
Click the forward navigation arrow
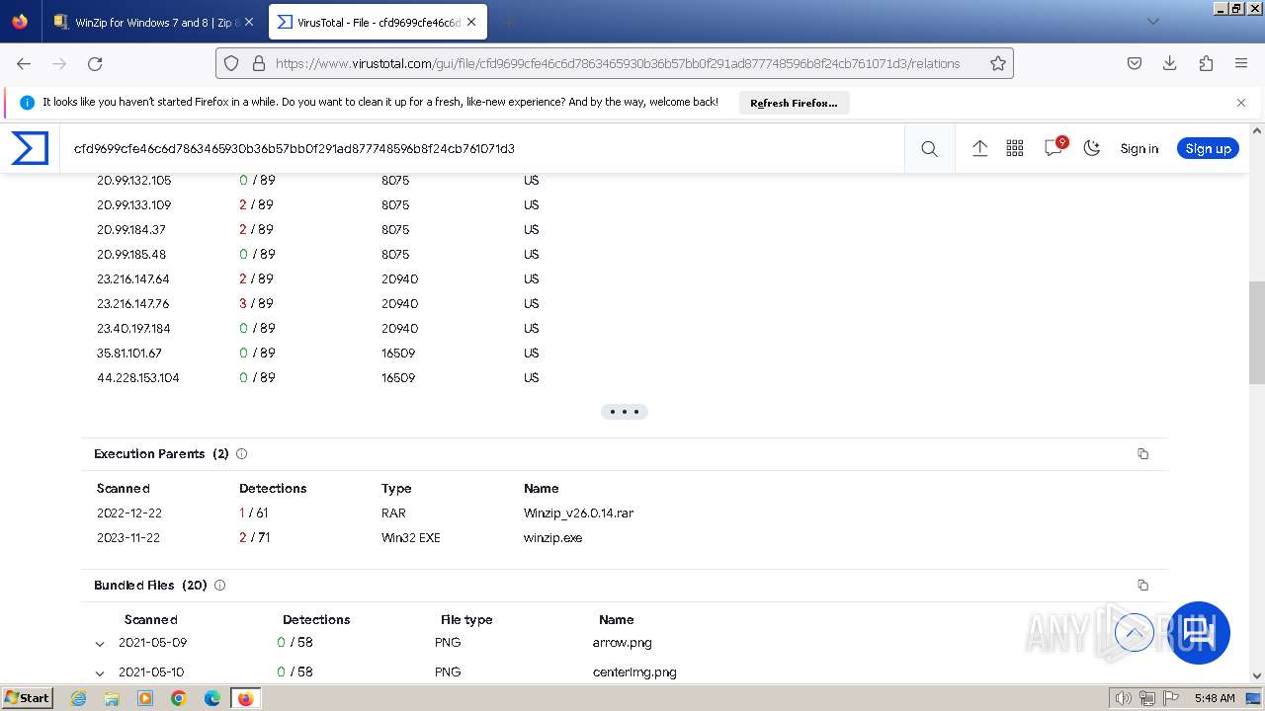point(59,63)
